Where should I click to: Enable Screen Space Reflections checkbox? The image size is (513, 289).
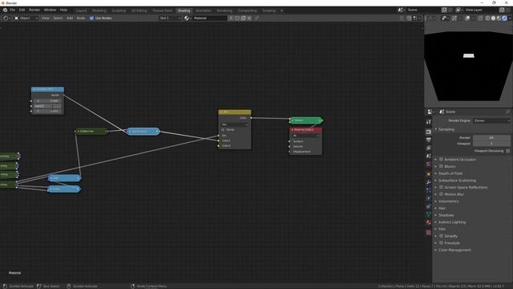coord(441,187)
